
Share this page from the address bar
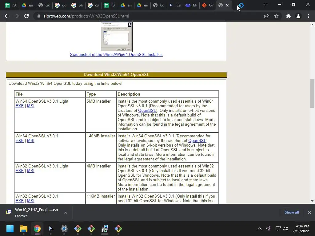pos(266,16)
